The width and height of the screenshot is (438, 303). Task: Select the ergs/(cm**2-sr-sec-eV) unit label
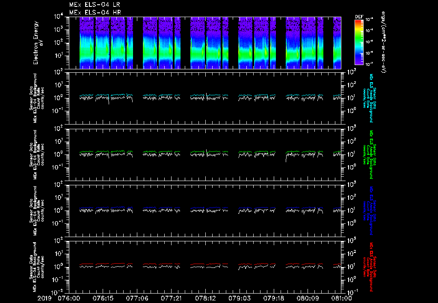pyautogui.click(x=384, y=42)
